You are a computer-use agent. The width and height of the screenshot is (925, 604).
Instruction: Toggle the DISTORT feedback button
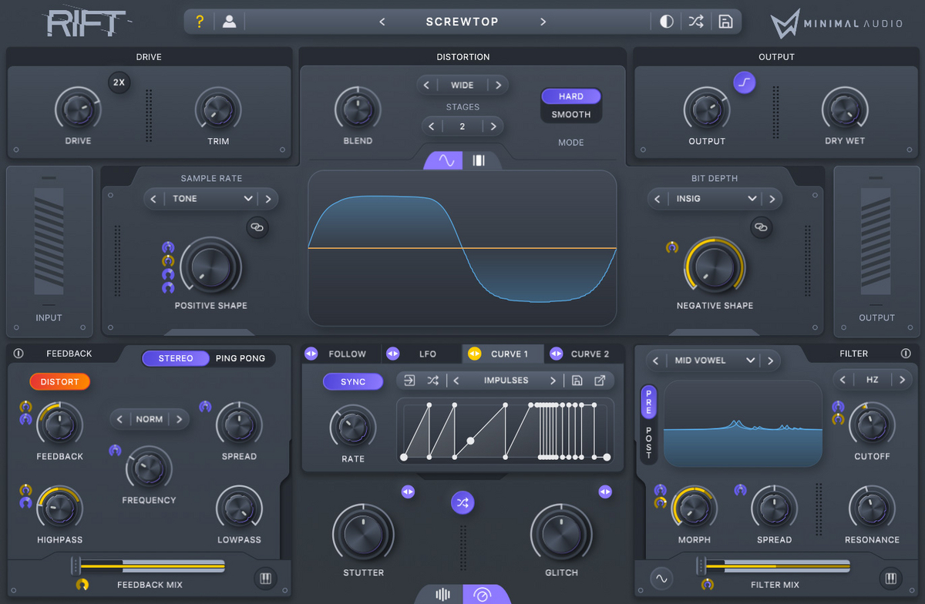(60, 381)
